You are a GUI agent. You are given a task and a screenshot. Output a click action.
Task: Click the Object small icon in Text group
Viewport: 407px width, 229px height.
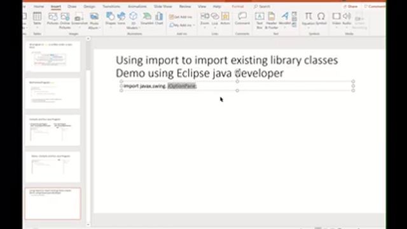click(x=294, y=25)
